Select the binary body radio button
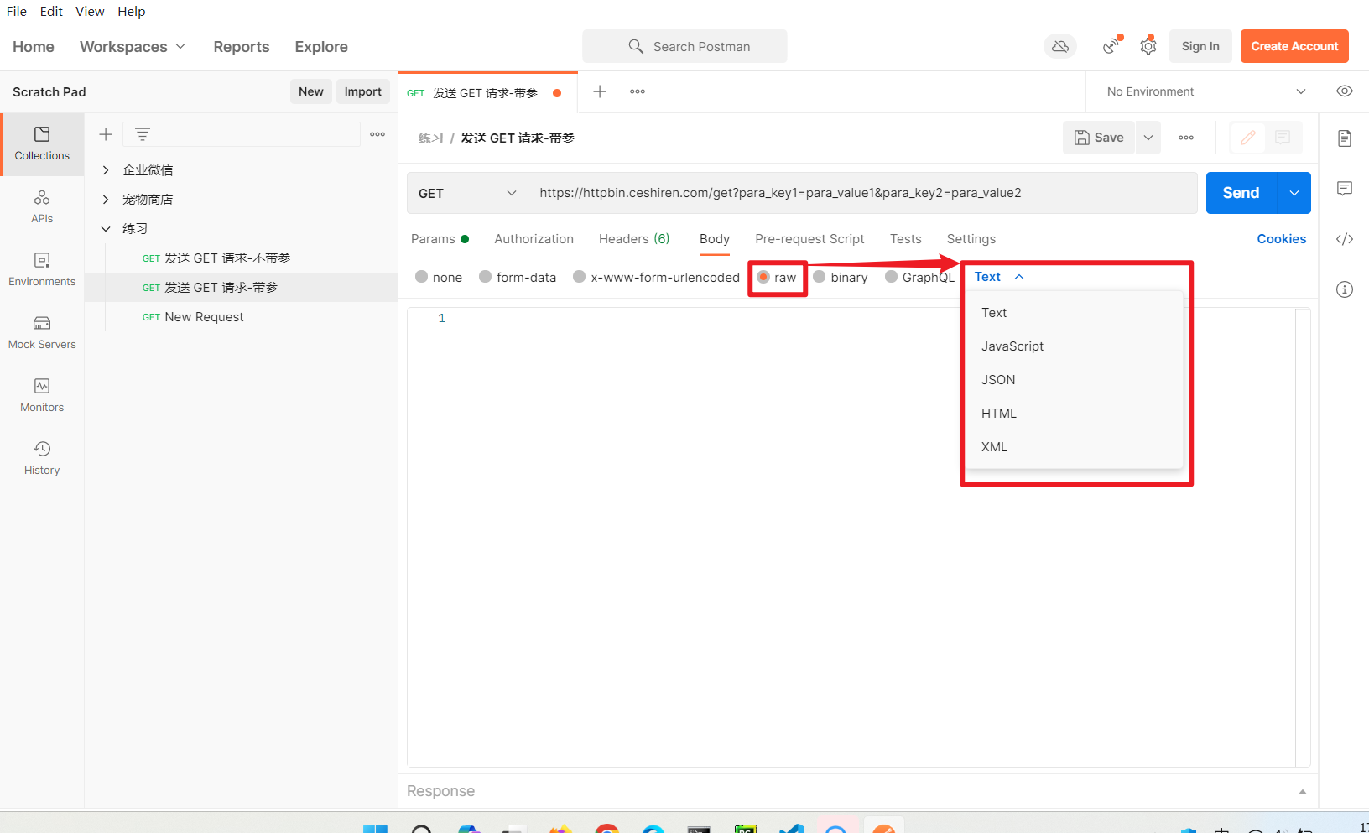1369x833 pixels. (820, 277)
